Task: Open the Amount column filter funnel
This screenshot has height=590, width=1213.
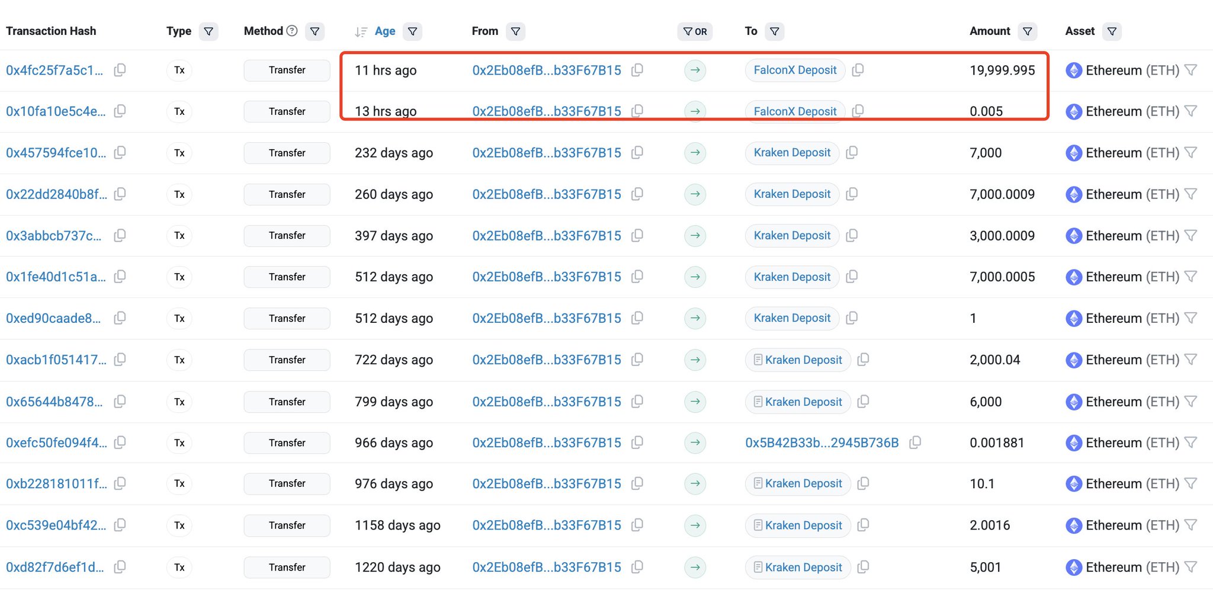Action: [1028, 31]
